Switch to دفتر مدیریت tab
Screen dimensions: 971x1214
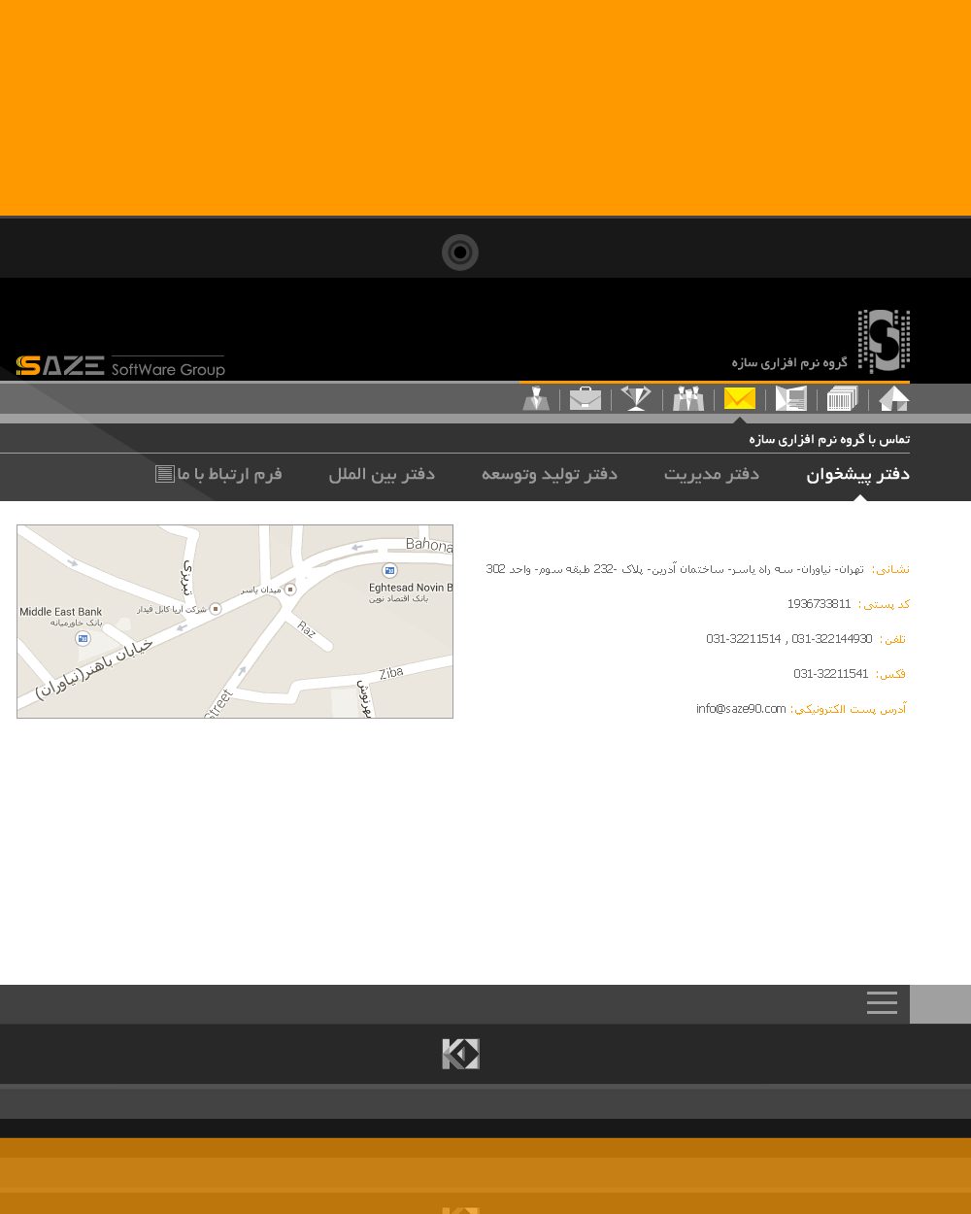(711, 475)
